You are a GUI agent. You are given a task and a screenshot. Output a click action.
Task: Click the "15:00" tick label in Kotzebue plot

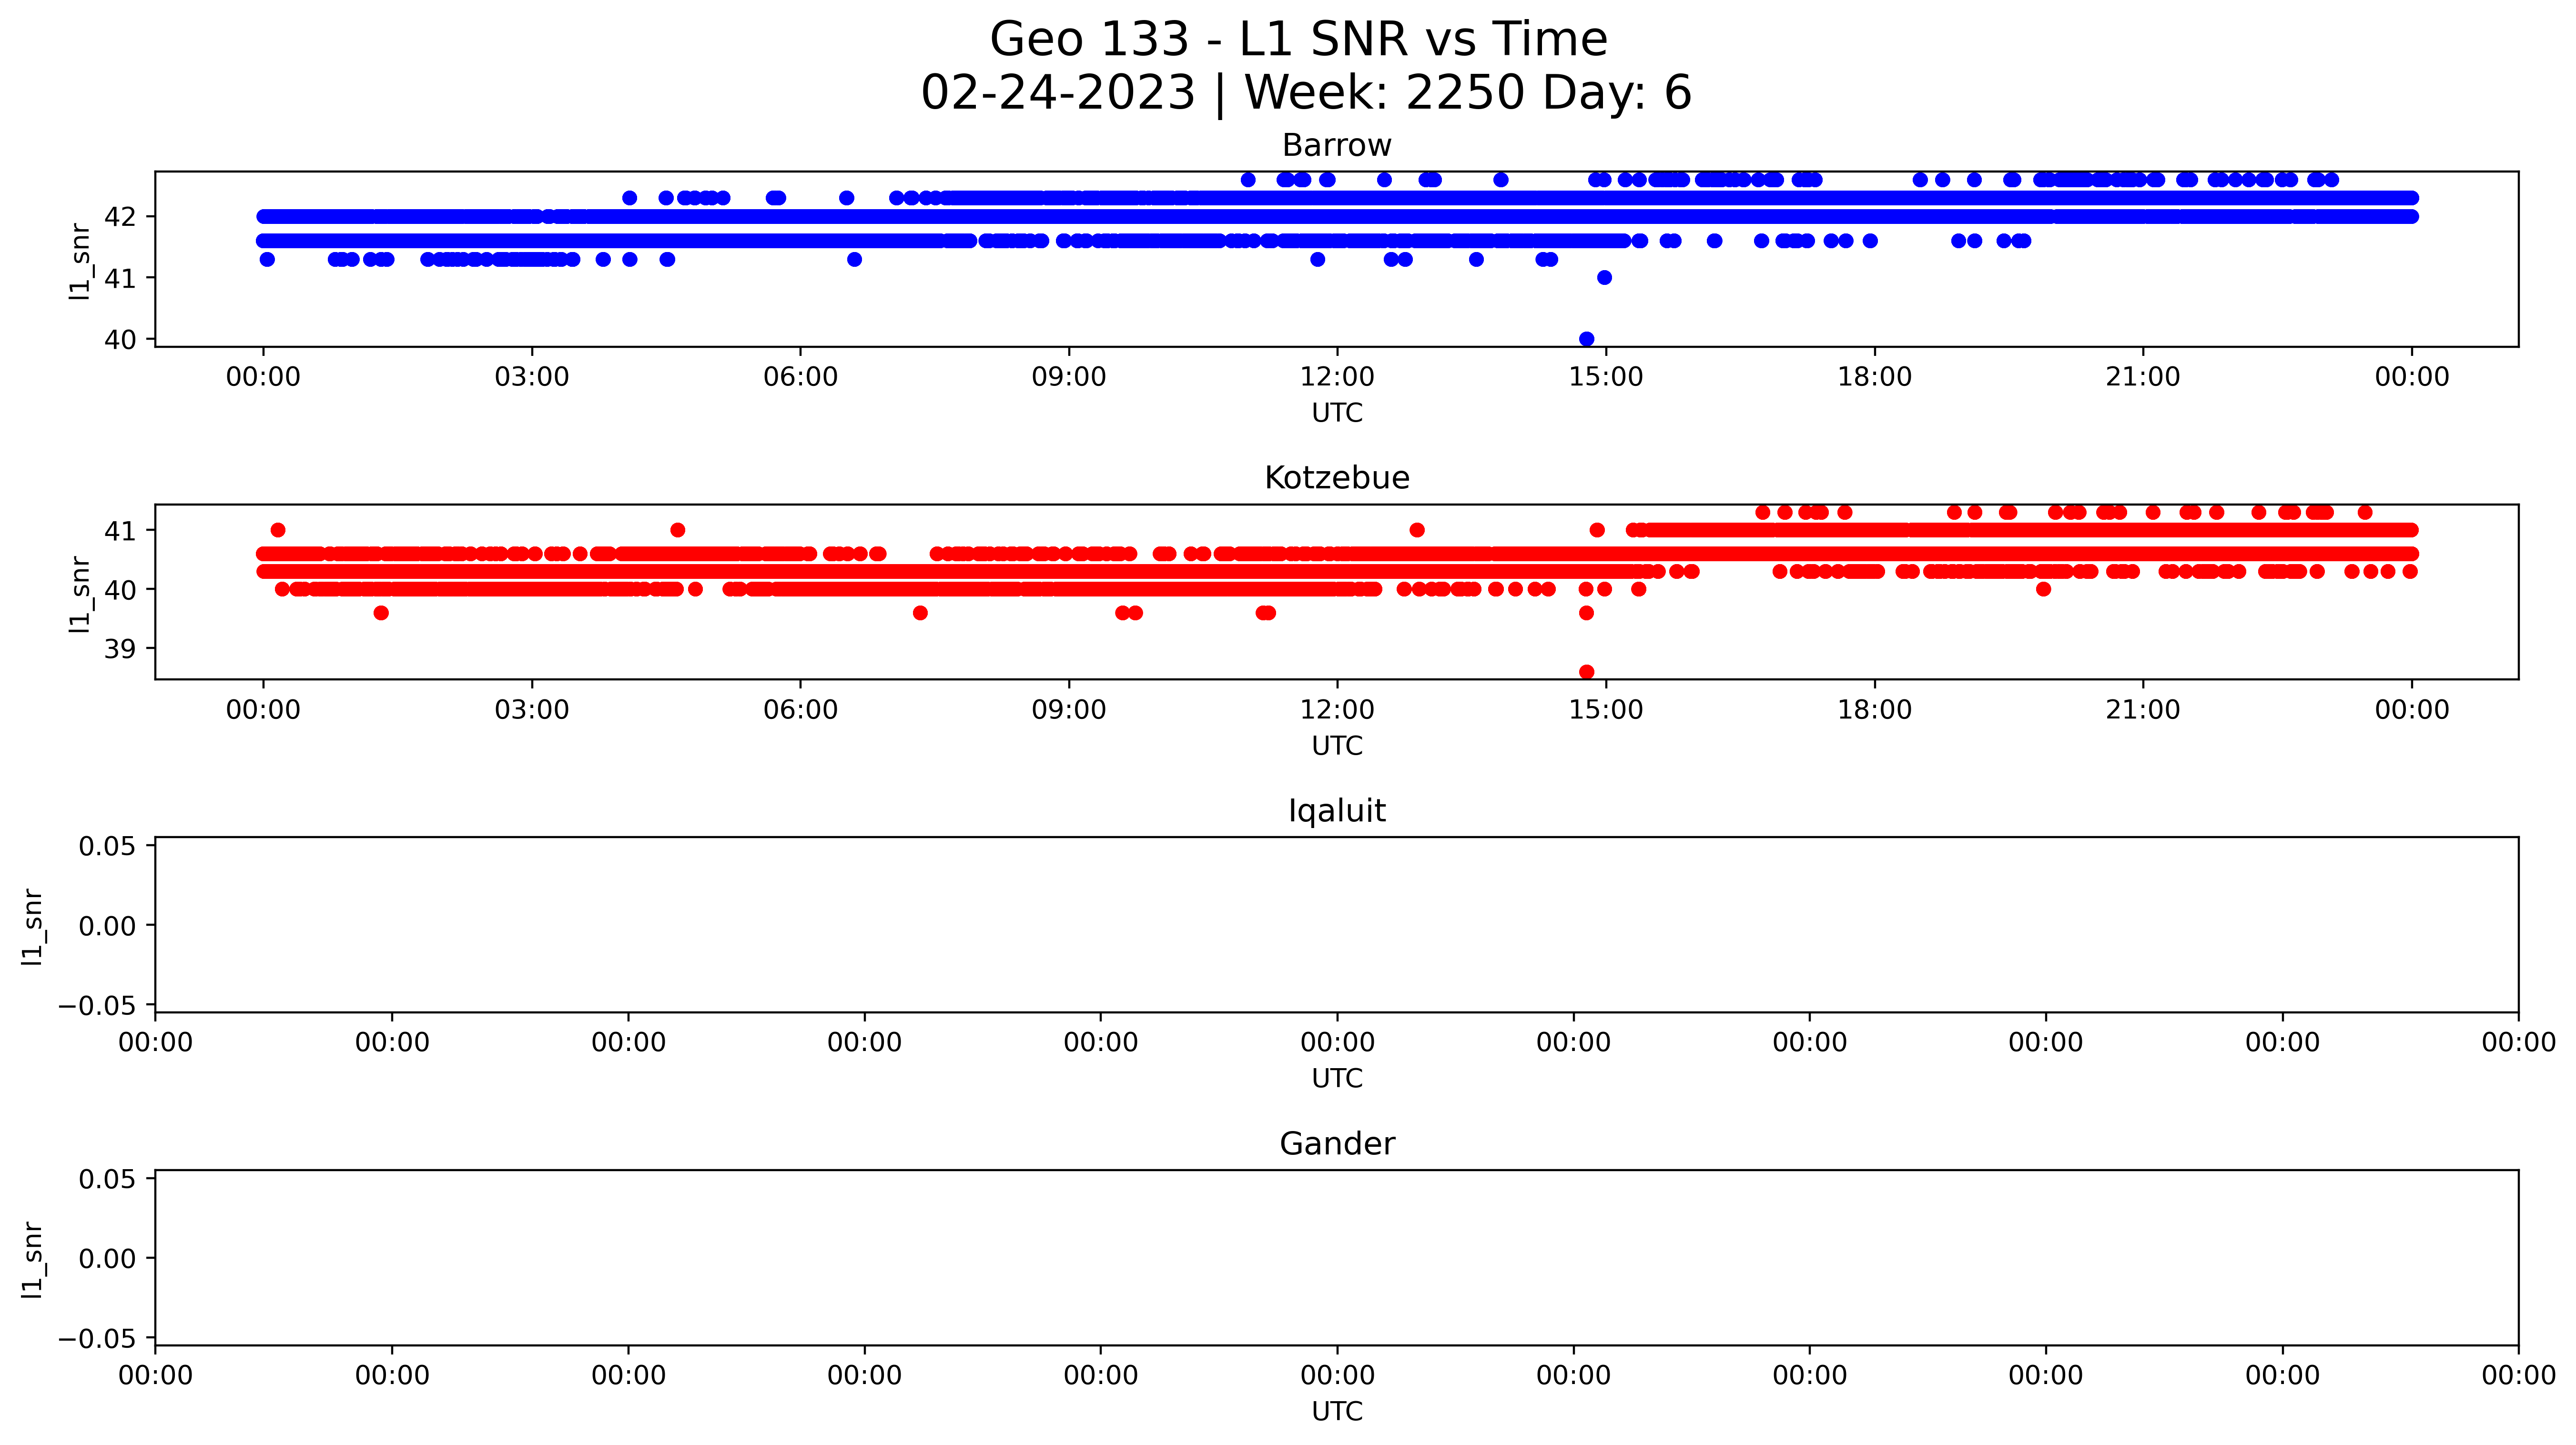pos(1606,711)
